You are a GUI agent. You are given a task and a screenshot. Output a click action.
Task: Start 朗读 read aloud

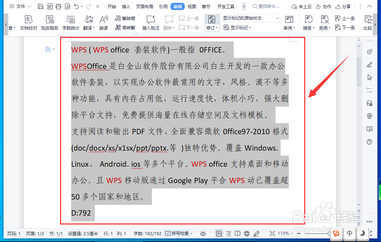104,23
